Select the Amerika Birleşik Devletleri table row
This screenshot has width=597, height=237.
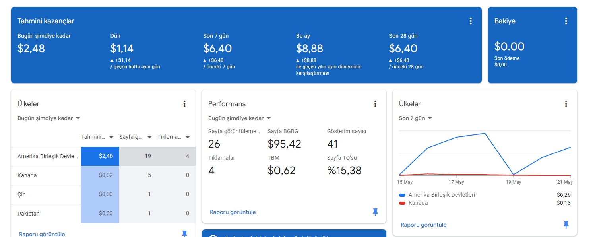tap(103, 156)
